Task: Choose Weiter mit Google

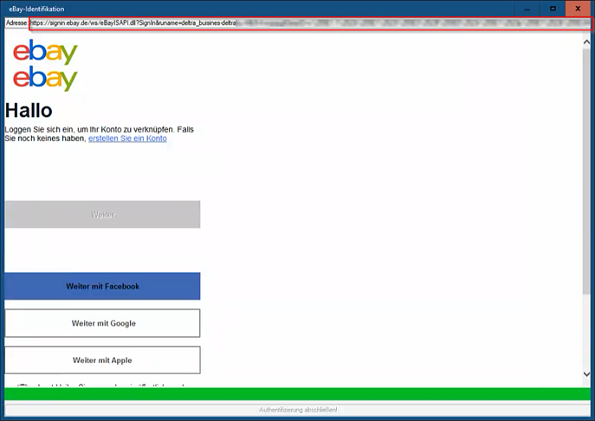Action: coord(102,323)
